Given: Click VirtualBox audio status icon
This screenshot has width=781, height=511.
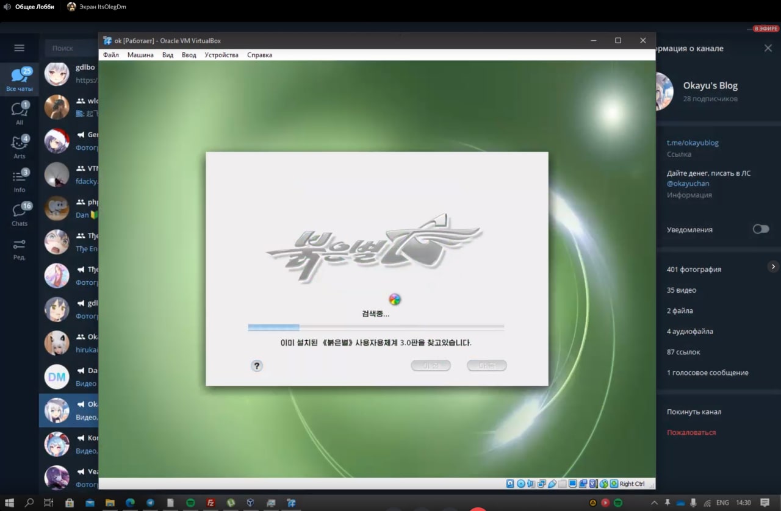Looking at the screenshot, I should 530,484.
